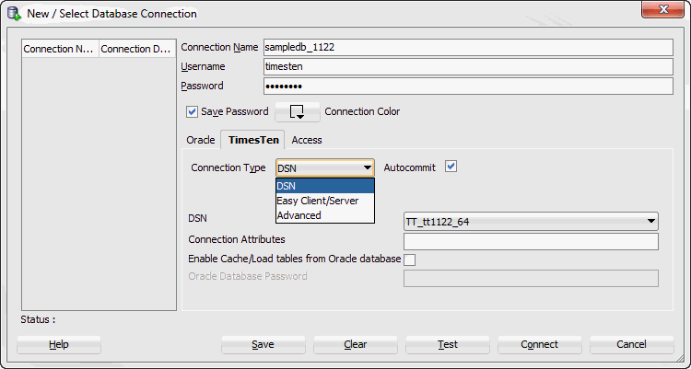Switch to the TimesTen tab
Image resolution: width=691 pixels, height=369 pixels.
click(253, 140)
